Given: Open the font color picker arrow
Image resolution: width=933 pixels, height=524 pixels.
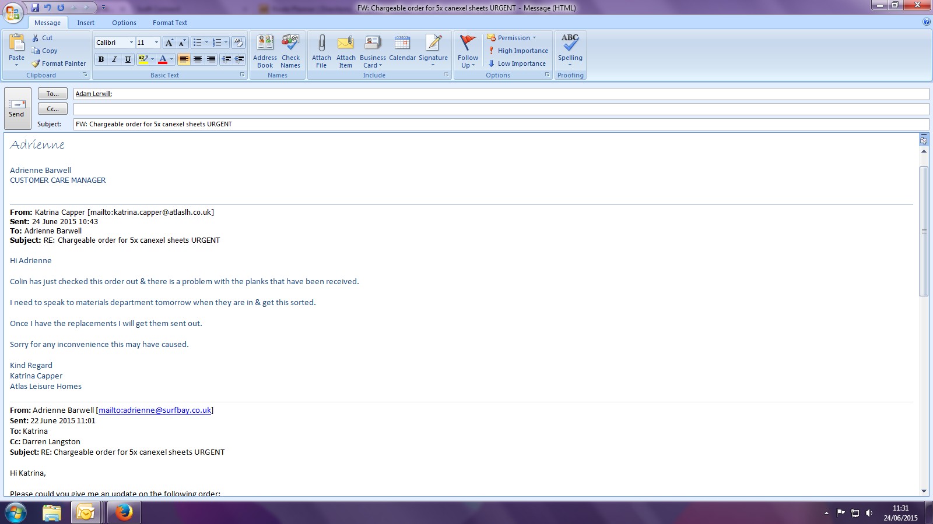Looking at the screenshot, I should (x=171, y=59).
